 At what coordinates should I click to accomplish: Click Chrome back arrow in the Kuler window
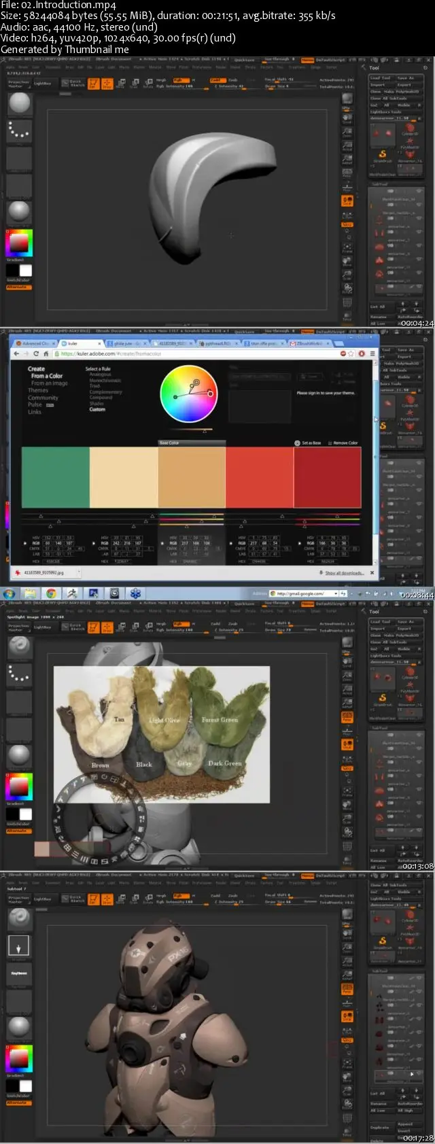[x=17, y=353]
